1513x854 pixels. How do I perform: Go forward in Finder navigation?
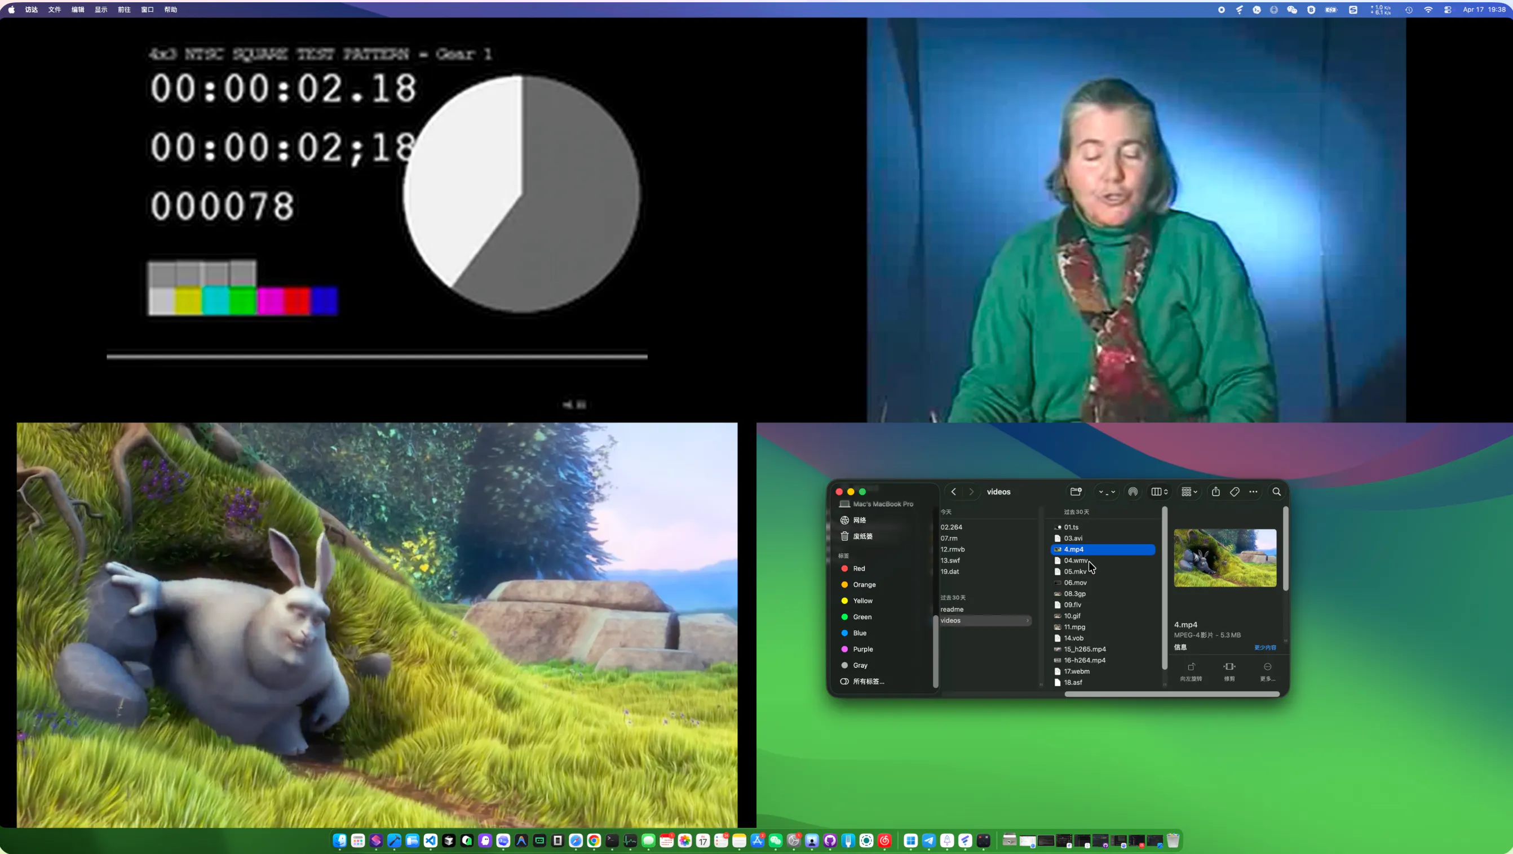(971, 492)
